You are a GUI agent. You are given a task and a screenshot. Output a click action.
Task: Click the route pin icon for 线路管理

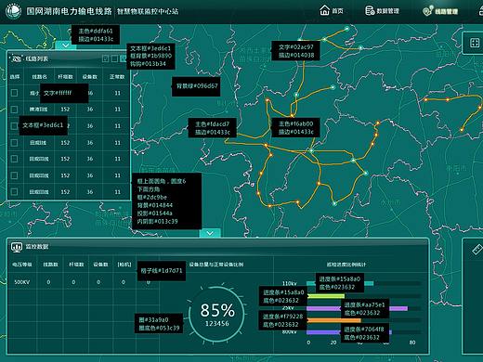coord(427,10)
